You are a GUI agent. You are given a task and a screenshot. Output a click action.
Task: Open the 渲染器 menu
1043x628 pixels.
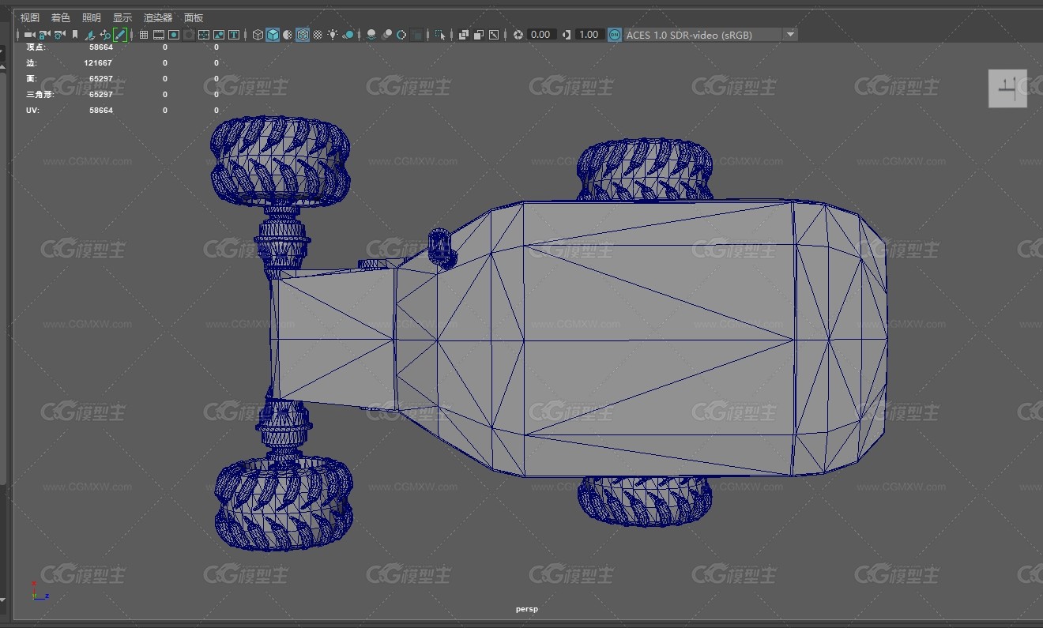(x=158, y=17)
